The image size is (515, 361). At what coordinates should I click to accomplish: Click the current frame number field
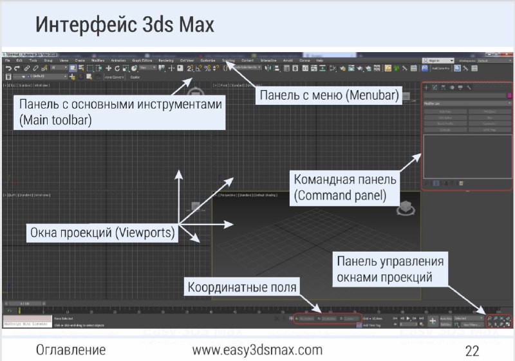click(x=408, y=324)
